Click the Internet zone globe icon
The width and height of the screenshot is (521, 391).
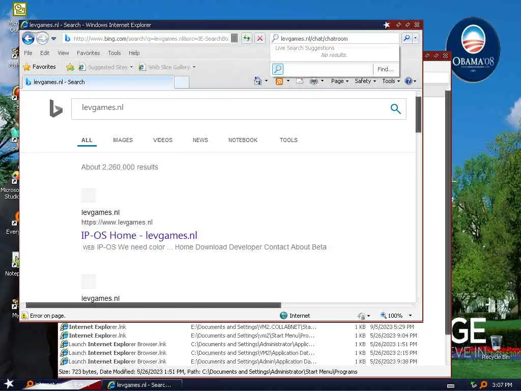coord(283,315)
